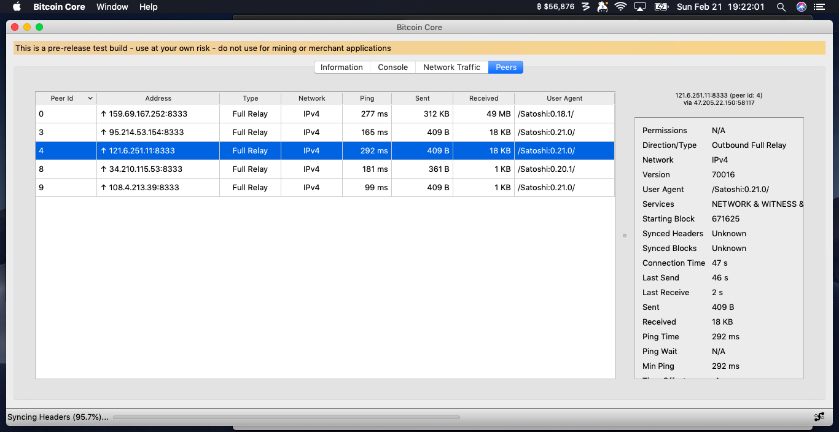
Task: Check Wi-Fi status in the menu bar
Action: (620, 7)
